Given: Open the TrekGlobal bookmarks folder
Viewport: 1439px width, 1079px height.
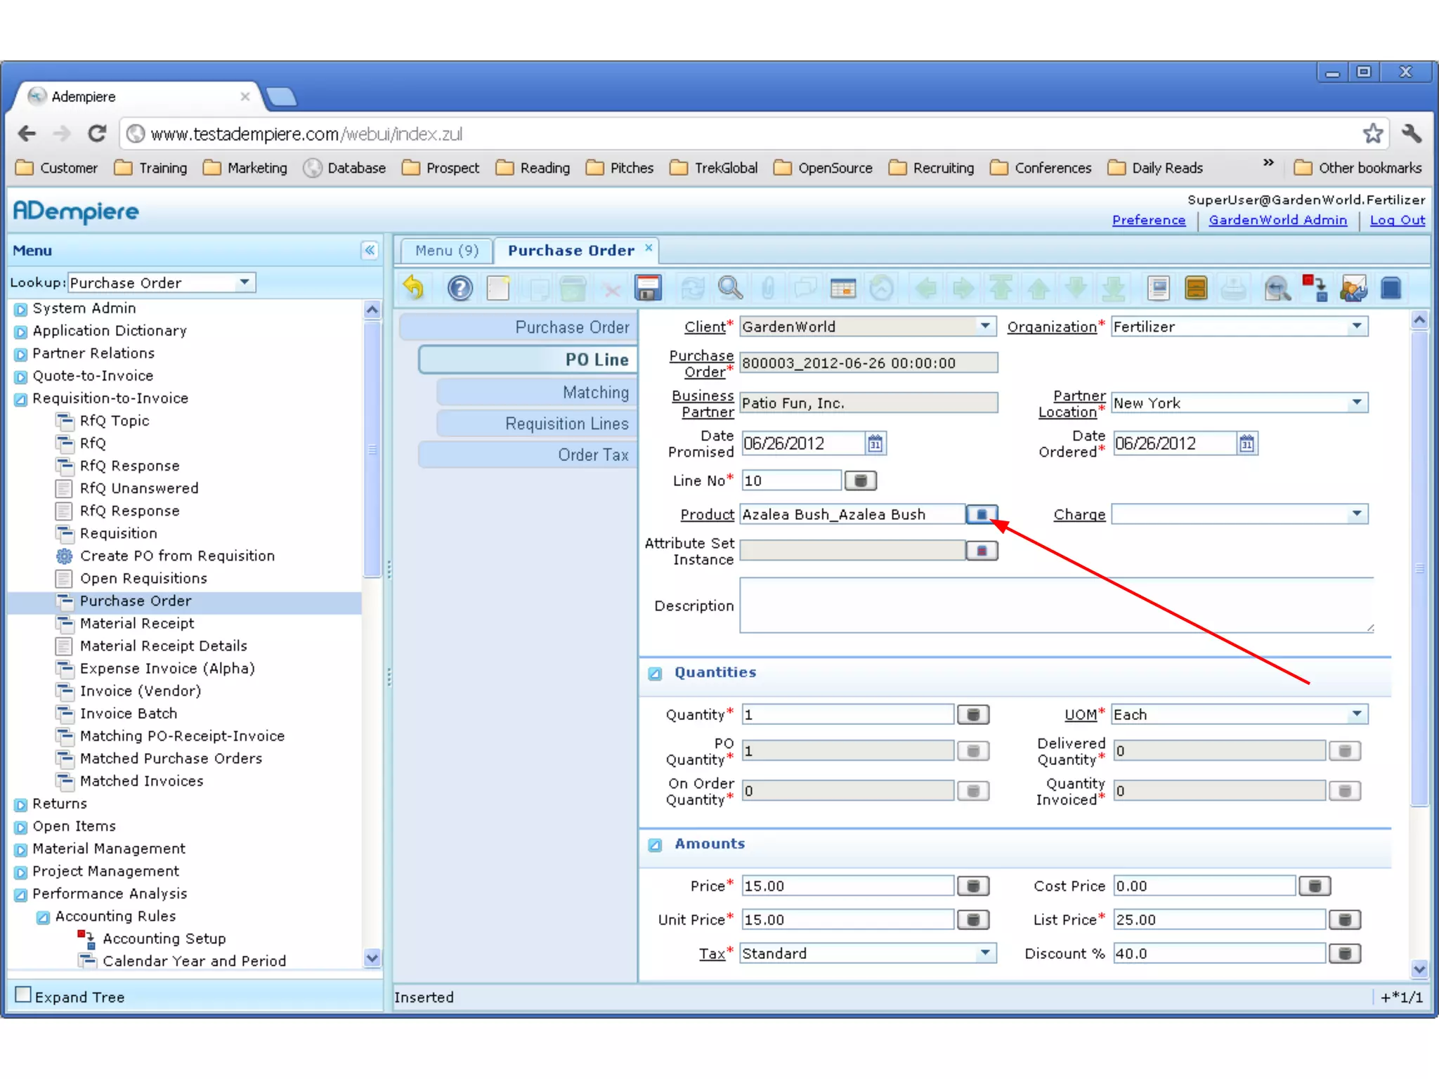Looking at the screenshot, I should click(x=713, y=168).
